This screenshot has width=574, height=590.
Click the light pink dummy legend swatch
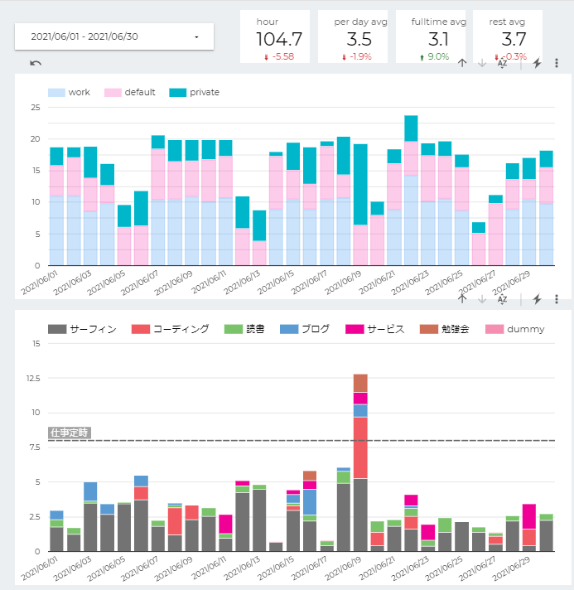pyautogui.click(x=494, y=329)
